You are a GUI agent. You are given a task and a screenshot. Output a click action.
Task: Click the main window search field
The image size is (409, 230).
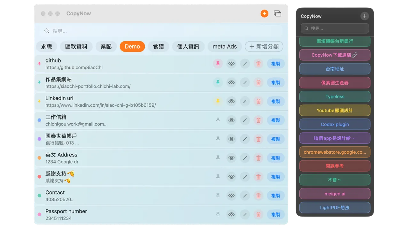pos(161,31)
